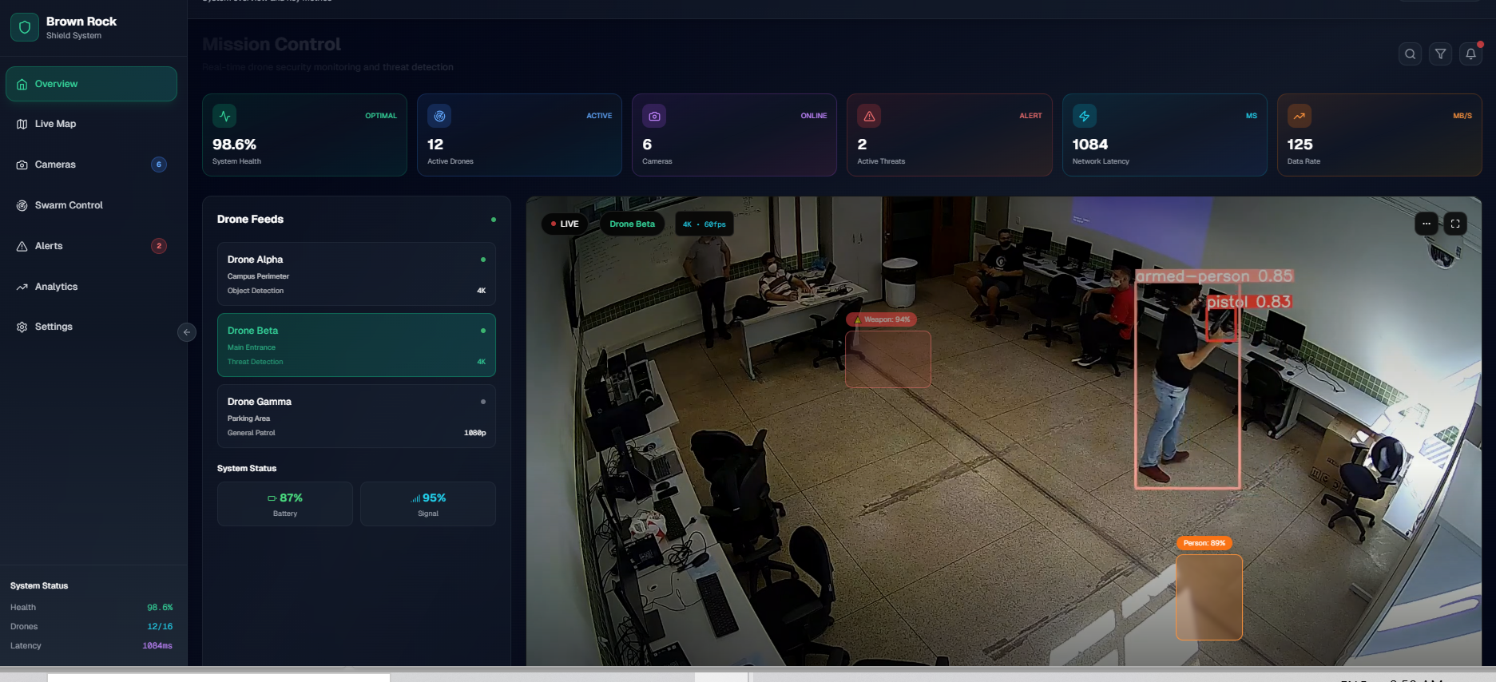Image resolution: width=1496 pixels, height=682 pixels.
Task: Open the Overview page
Action: click(91, 84)
